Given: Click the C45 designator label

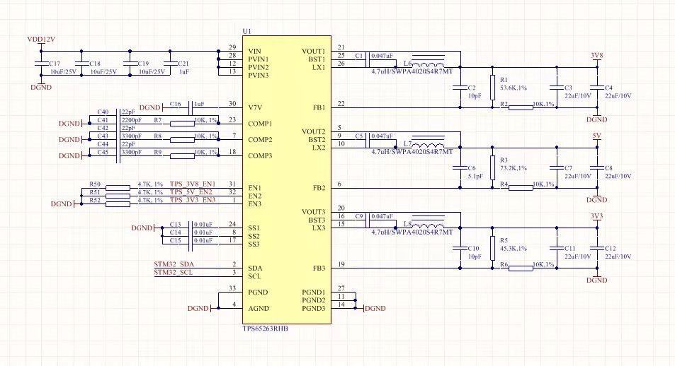Looking at the screenshot, I should tap(103, 152).
